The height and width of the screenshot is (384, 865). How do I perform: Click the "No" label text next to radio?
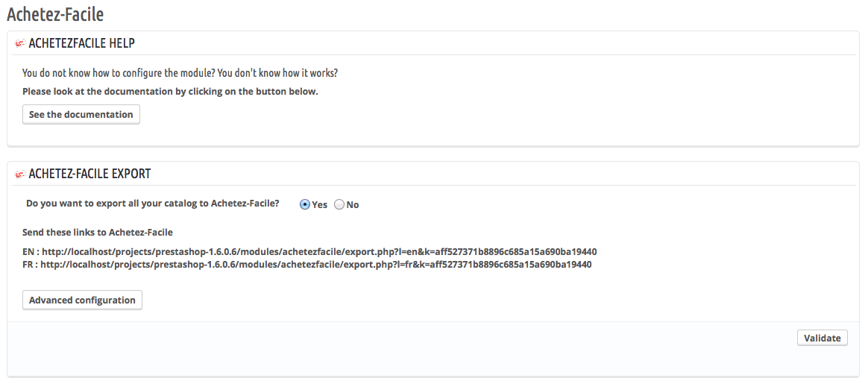(353, 205)
